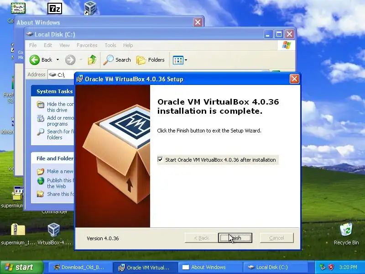Toggle the Folders pane in explorer toolbar
Viewport: 365px width, 274px height.
[x=151, y=60]
